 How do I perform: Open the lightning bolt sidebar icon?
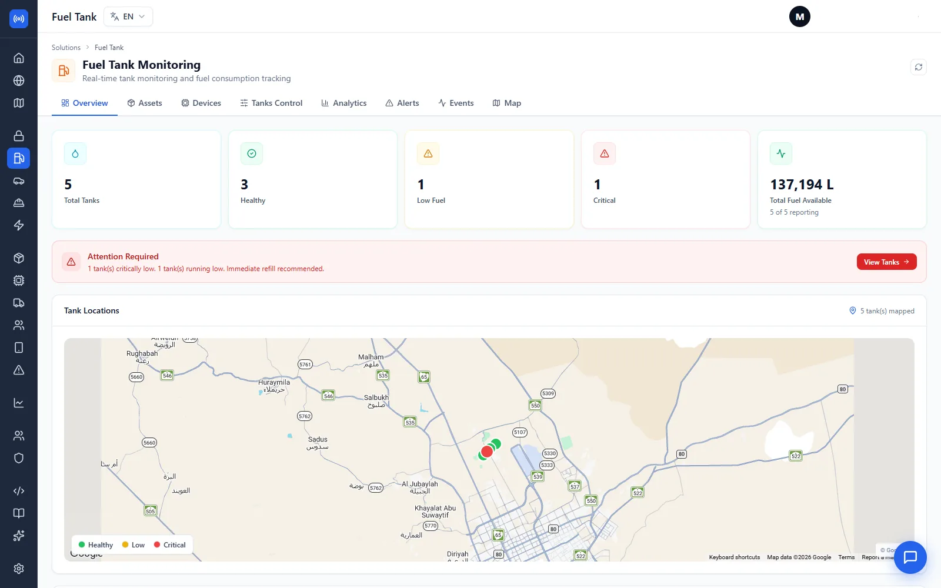19,225
